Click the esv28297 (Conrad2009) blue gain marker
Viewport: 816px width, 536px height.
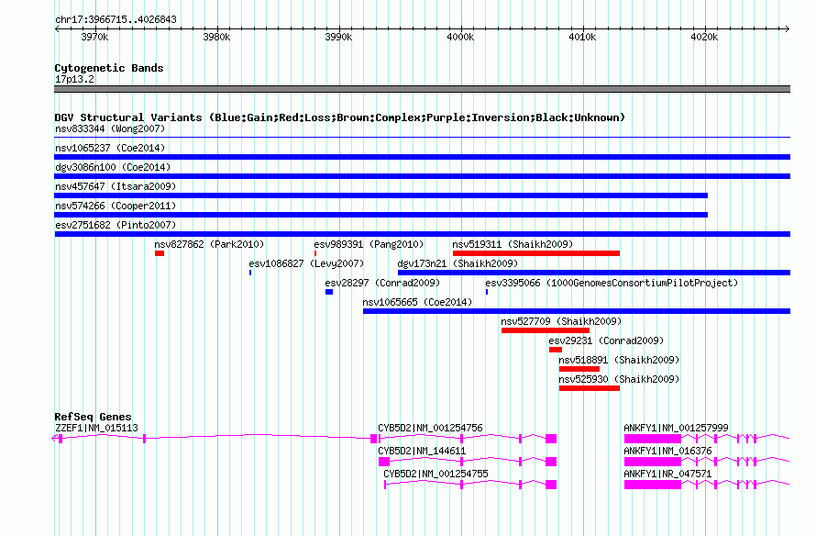(x=329, y=292)
